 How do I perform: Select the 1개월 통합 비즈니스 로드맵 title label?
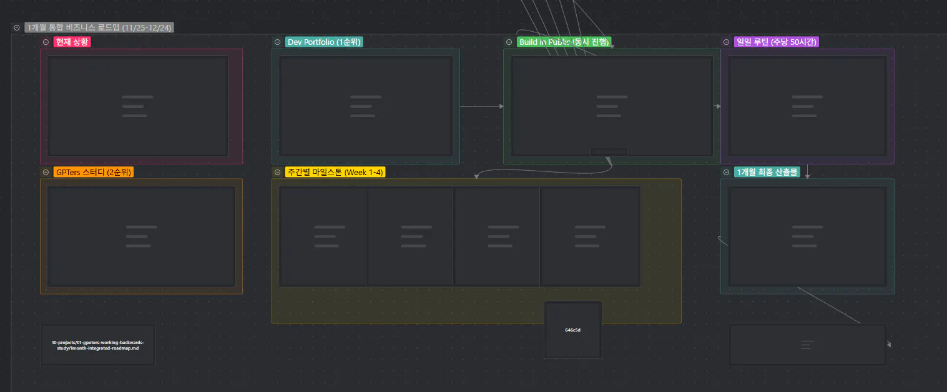point(99,27)
